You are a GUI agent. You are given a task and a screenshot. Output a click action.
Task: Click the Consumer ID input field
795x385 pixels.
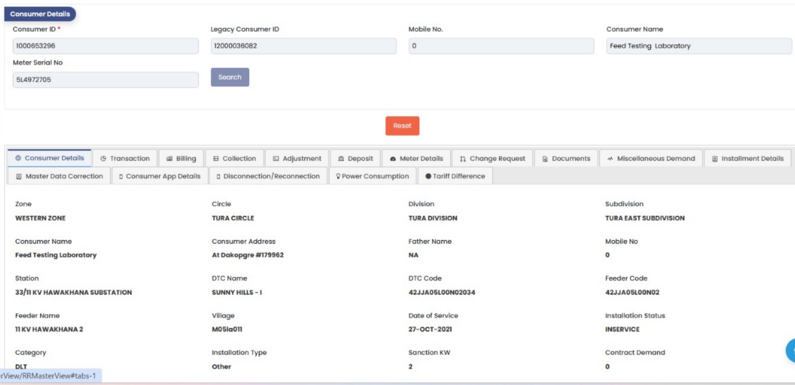106,46
